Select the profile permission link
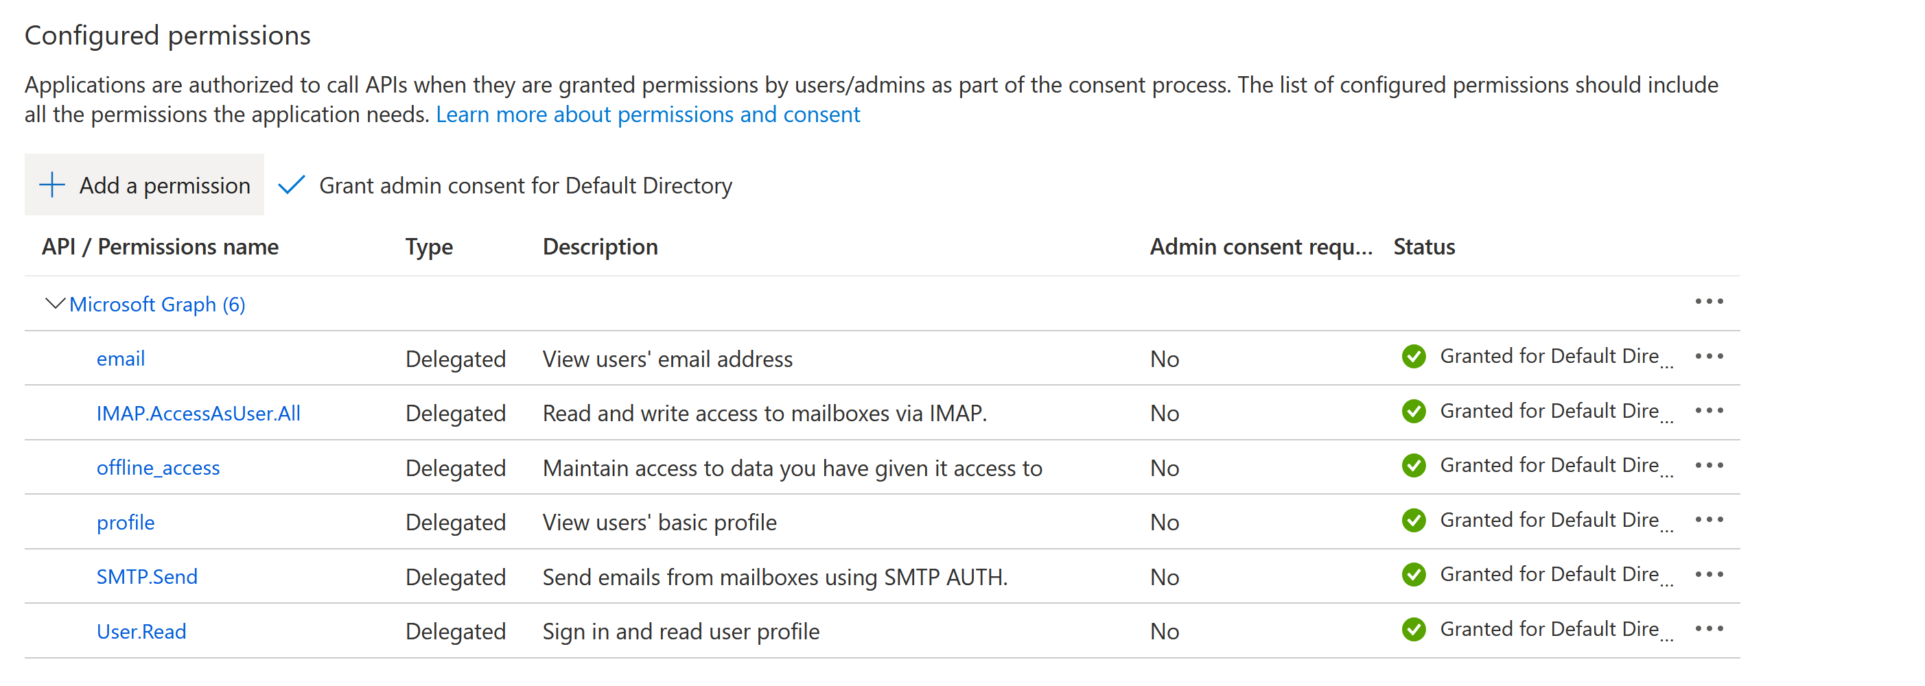 pos(125,521)
